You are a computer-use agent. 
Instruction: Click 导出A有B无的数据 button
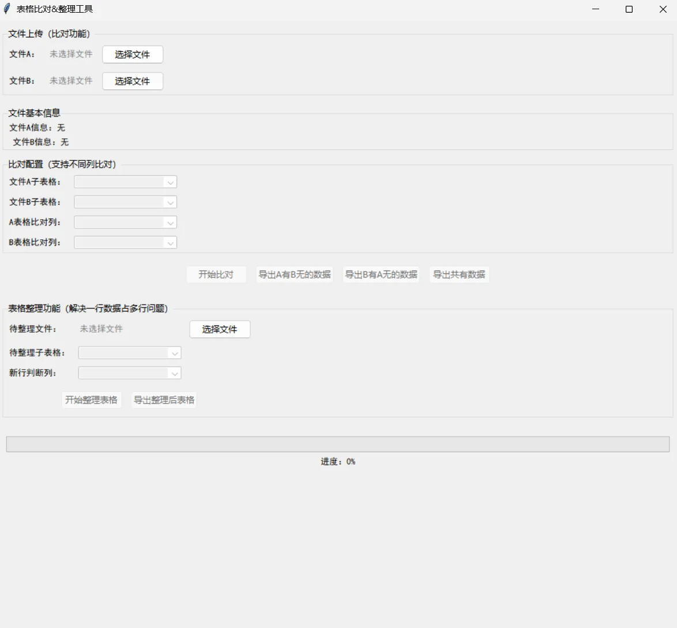295,274
